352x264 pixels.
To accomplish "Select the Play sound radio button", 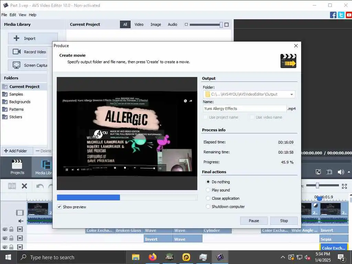I will pos(208,190).
